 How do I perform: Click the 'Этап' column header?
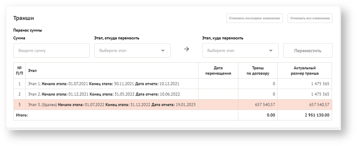coord(33,70)
